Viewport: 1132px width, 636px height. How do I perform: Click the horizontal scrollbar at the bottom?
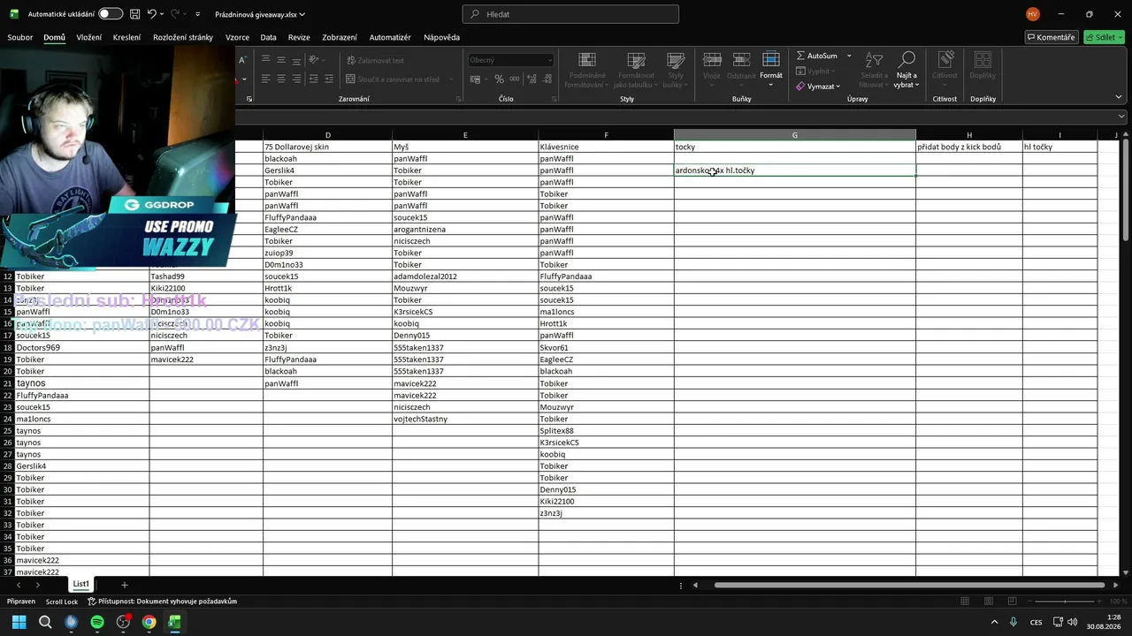click(x=909, y=585)
